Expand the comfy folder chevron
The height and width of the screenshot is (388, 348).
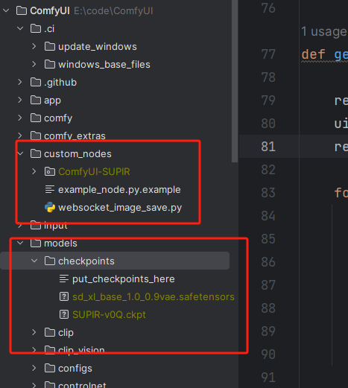[20, 118]
